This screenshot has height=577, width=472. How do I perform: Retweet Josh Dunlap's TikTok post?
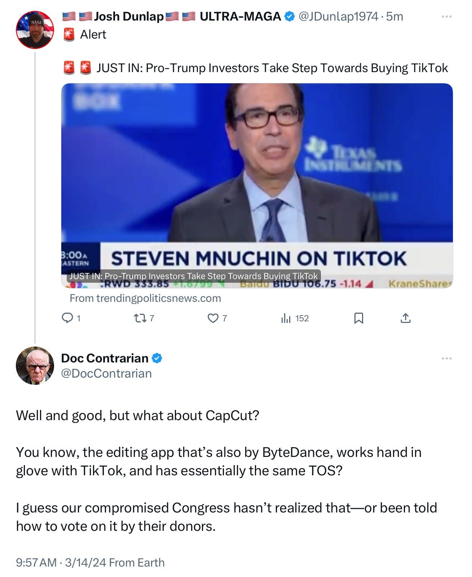[x=138, y=318]
